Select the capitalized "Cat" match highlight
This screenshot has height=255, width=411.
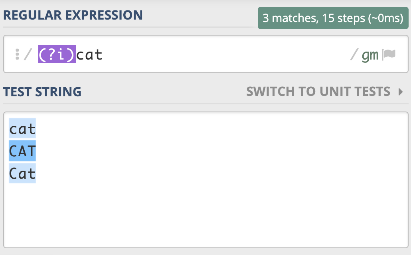22,173
